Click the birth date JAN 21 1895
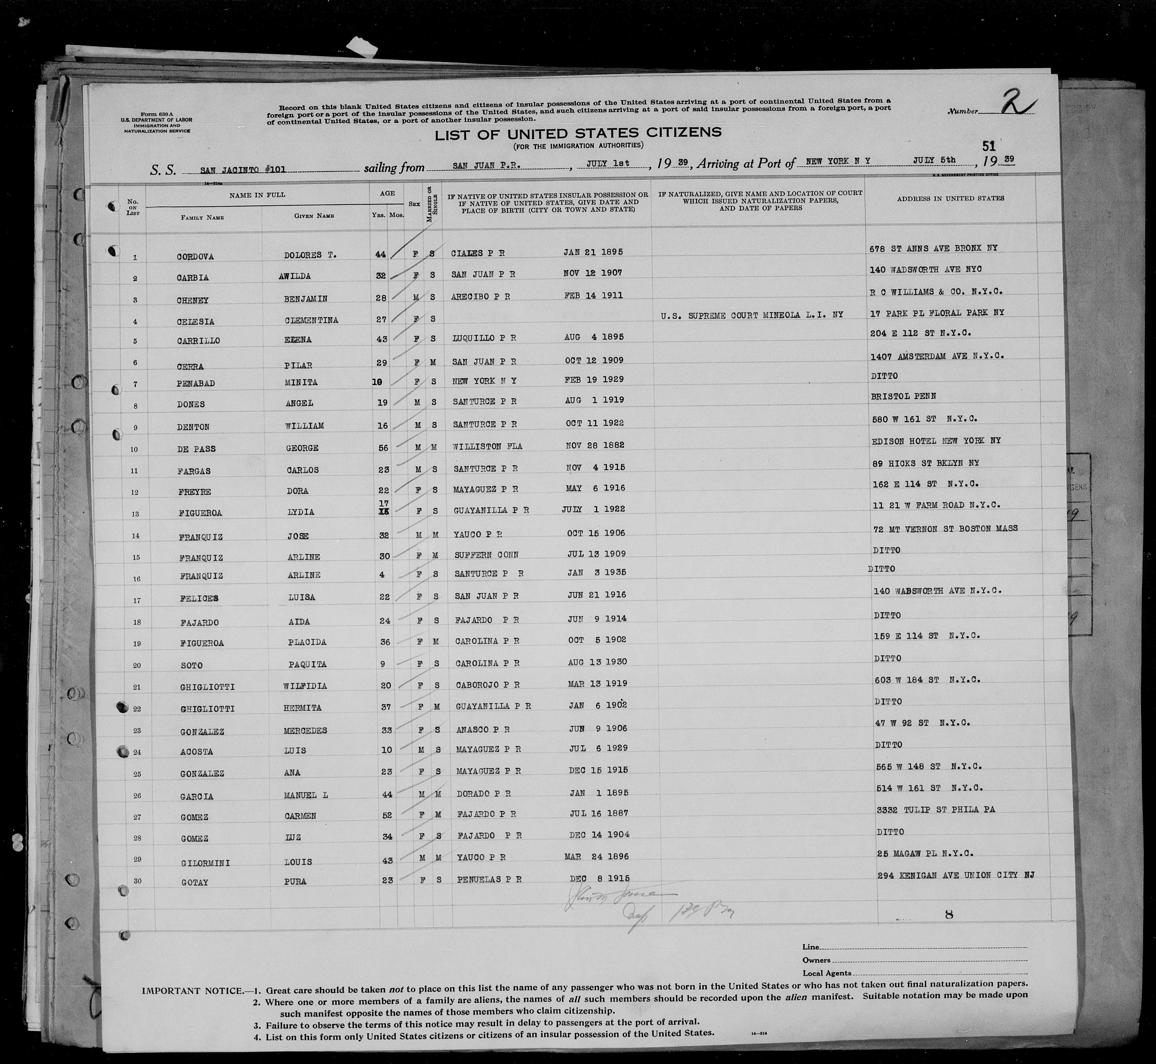The width and height of the screenshot is (1156, 1064). point(593,252)
